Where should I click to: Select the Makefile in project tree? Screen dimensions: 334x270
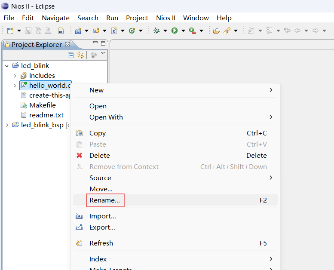(43, 105)
